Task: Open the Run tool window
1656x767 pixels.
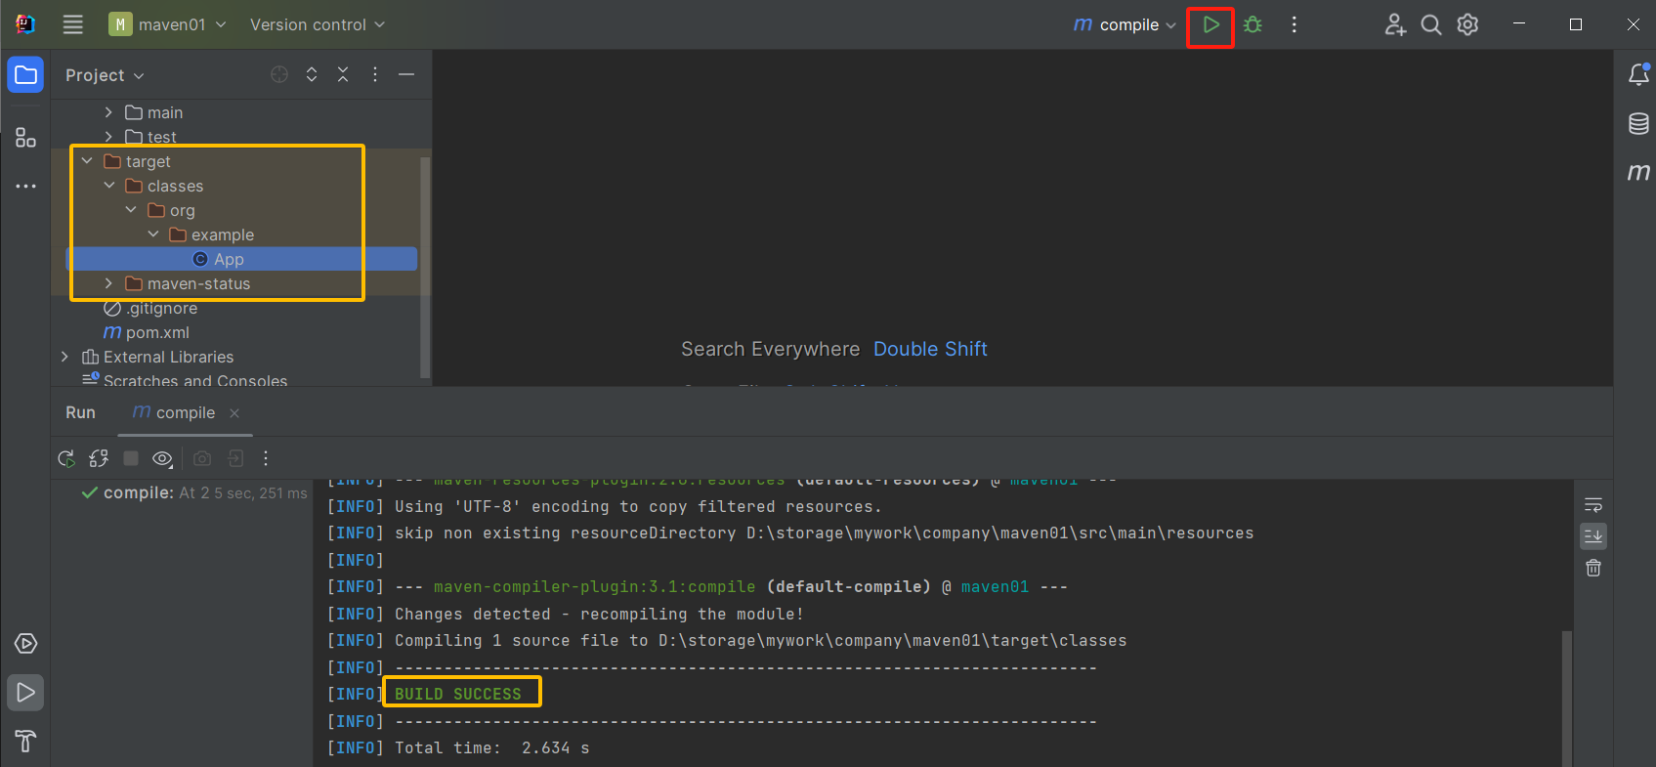Action: [26, 693]
